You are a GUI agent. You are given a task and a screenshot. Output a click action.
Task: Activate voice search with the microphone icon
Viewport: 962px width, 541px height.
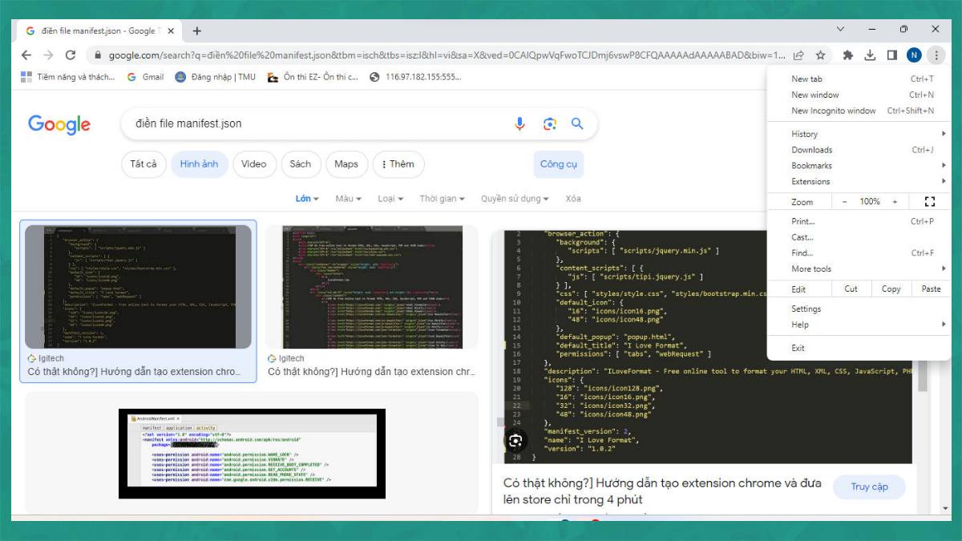(x=519, y=123)
